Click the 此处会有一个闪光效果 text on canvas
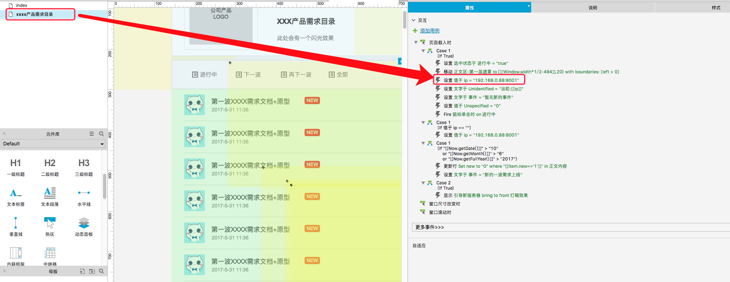 click(x=305, y=38)
